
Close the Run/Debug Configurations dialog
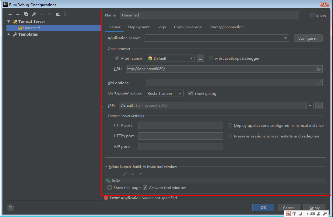(324, 5)
